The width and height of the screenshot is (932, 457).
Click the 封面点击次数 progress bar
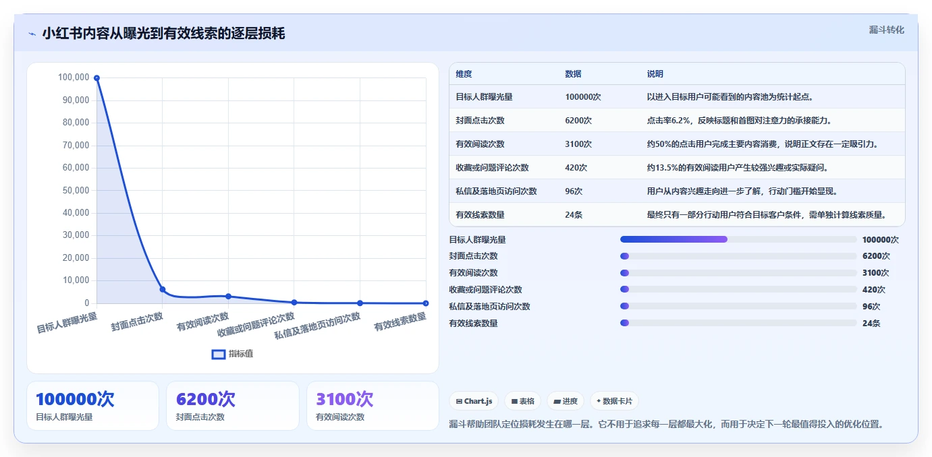tap(738, 256)
